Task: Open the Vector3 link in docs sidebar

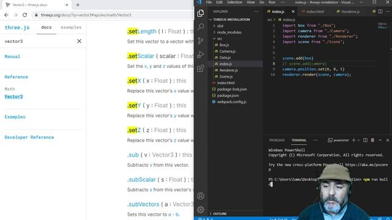Action: pyautogui.click(x=13, y=97)
